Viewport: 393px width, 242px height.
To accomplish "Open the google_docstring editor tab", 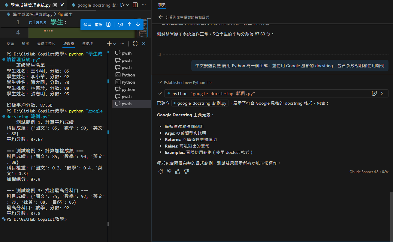I will pos(95,5).
